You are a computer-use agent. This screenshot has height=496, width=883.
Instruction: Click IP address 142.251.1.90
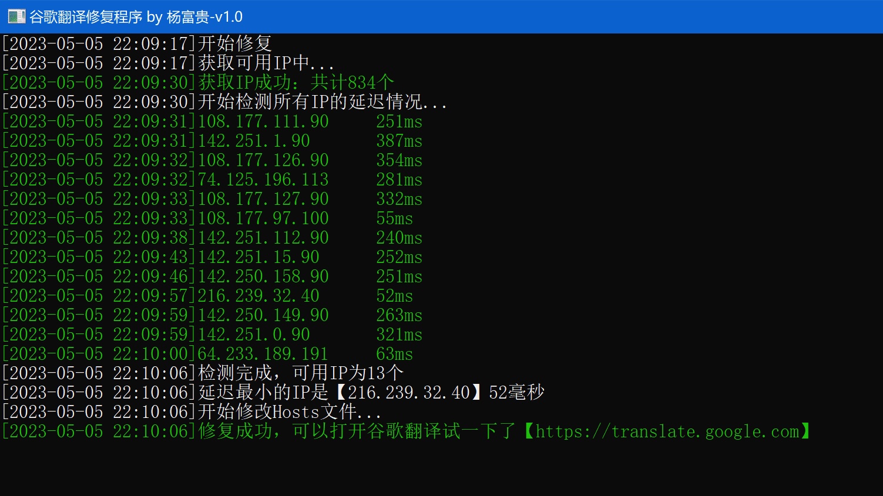pos(254,141)
